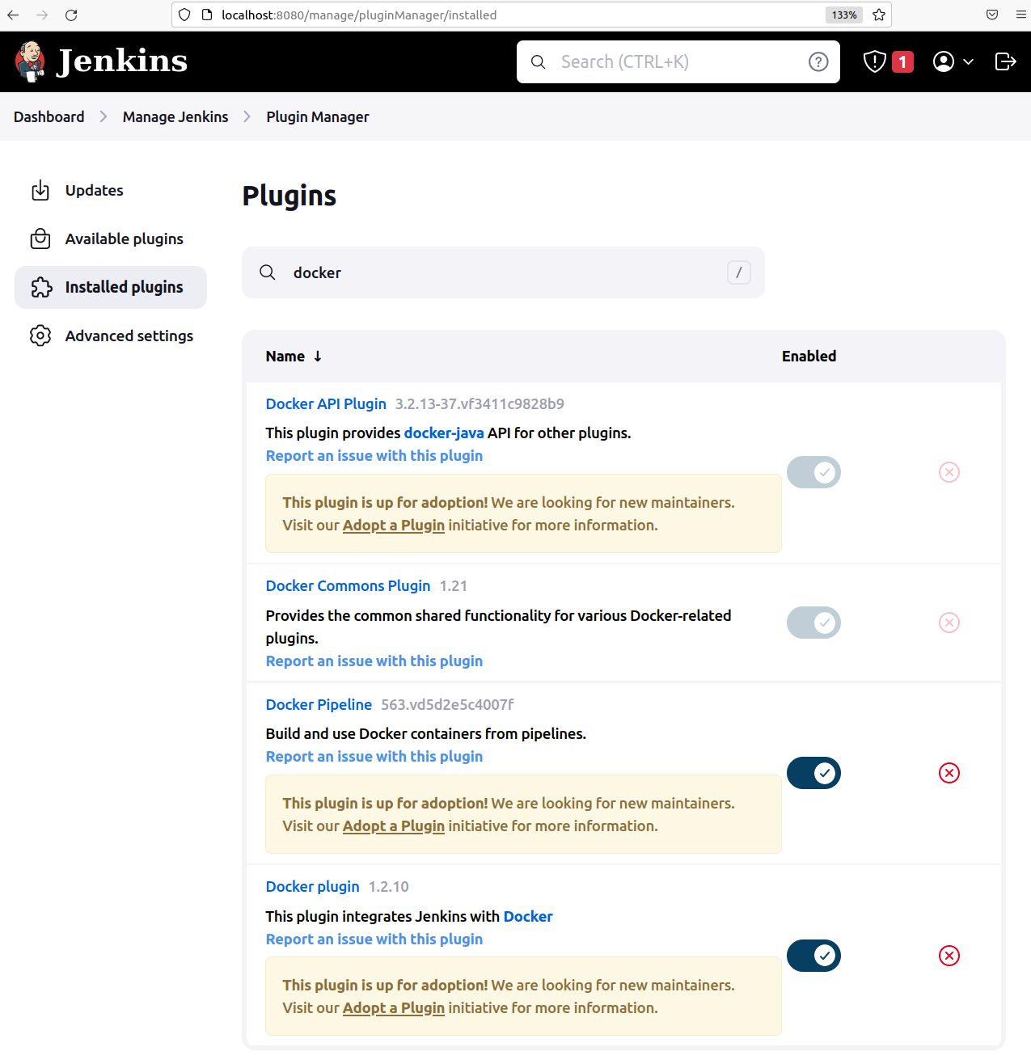Click the site shield tracking icon

pyautogui.click(x=184, y=15)
